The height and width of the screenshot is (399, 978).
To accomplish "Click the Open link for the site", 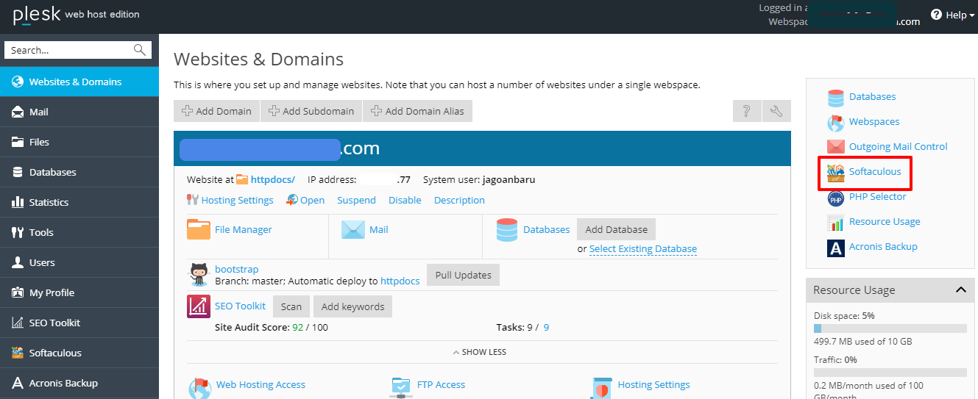I will (x=312, y=200).
